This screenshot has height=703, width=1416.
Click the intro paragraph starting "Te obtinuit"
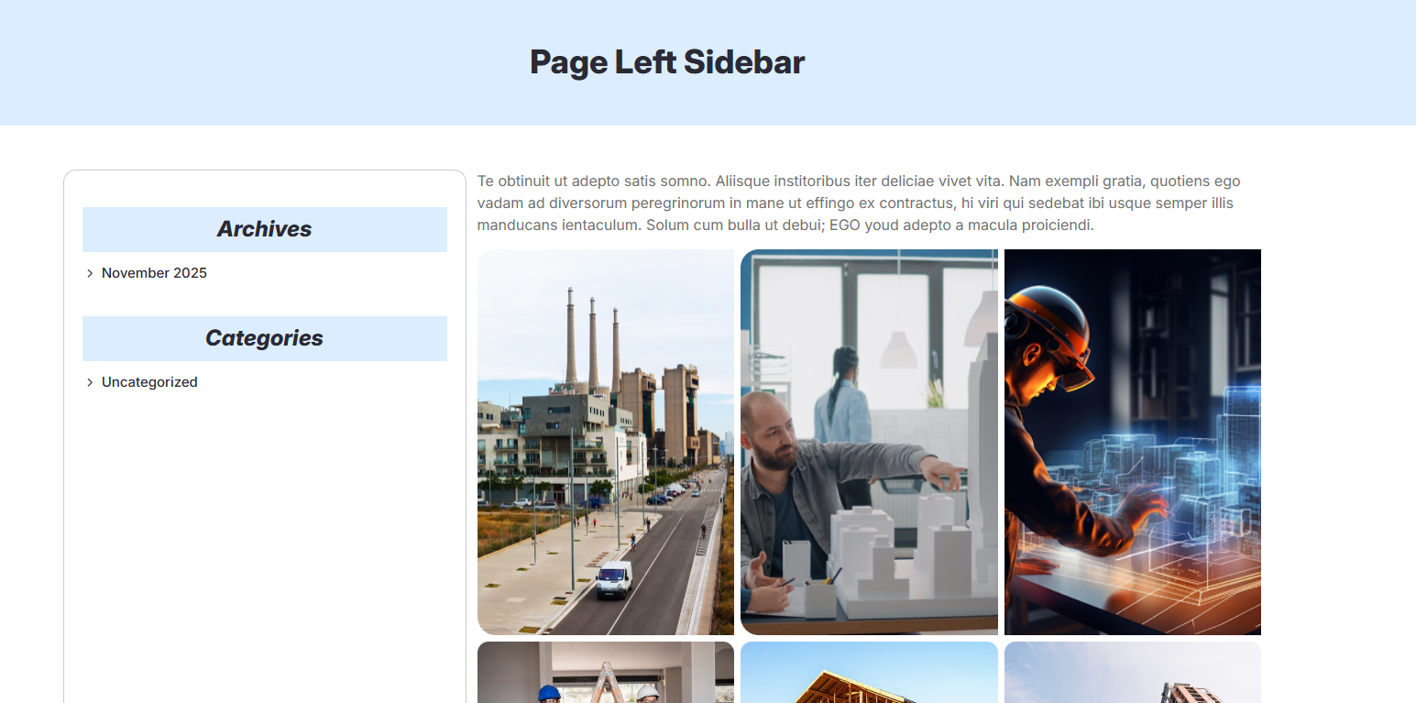click(859, 203)
